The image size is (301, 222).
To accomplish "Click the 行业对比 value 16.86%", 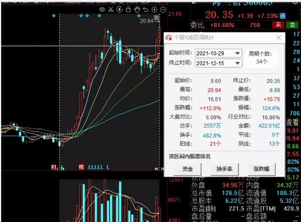I will (271, 117).
